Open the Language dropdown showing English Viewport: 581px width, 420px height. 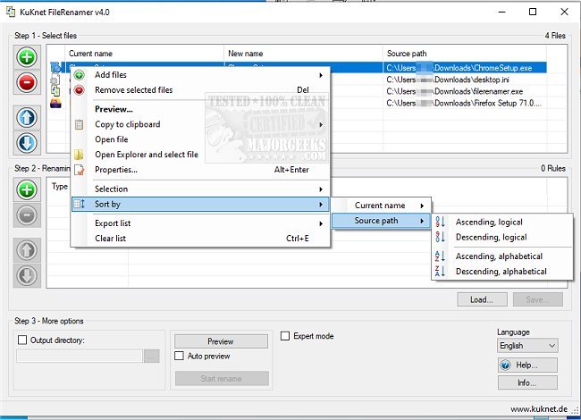pyautogui.click(x=527, y=346)
